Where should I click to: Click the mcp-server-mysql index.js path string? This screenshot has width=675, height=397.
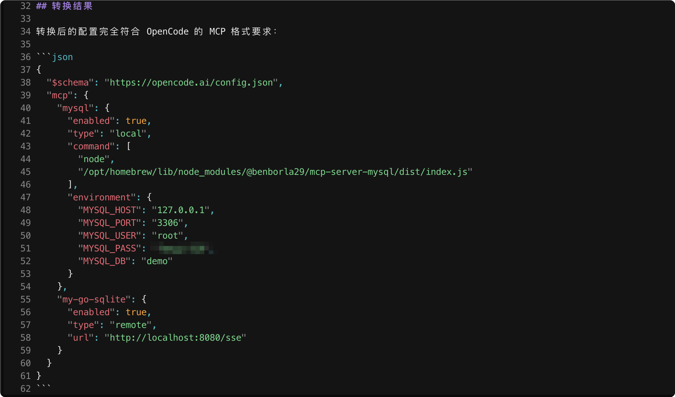pos(275,172)
